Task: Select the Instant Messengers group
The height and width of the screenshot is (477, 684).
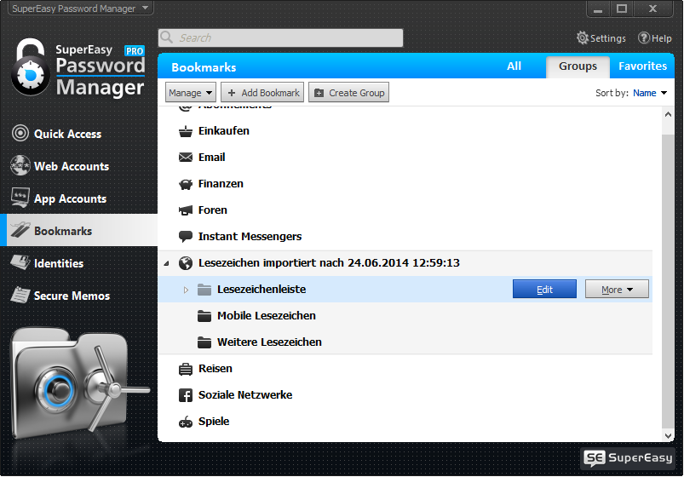Action: click(x=405, y=237)
